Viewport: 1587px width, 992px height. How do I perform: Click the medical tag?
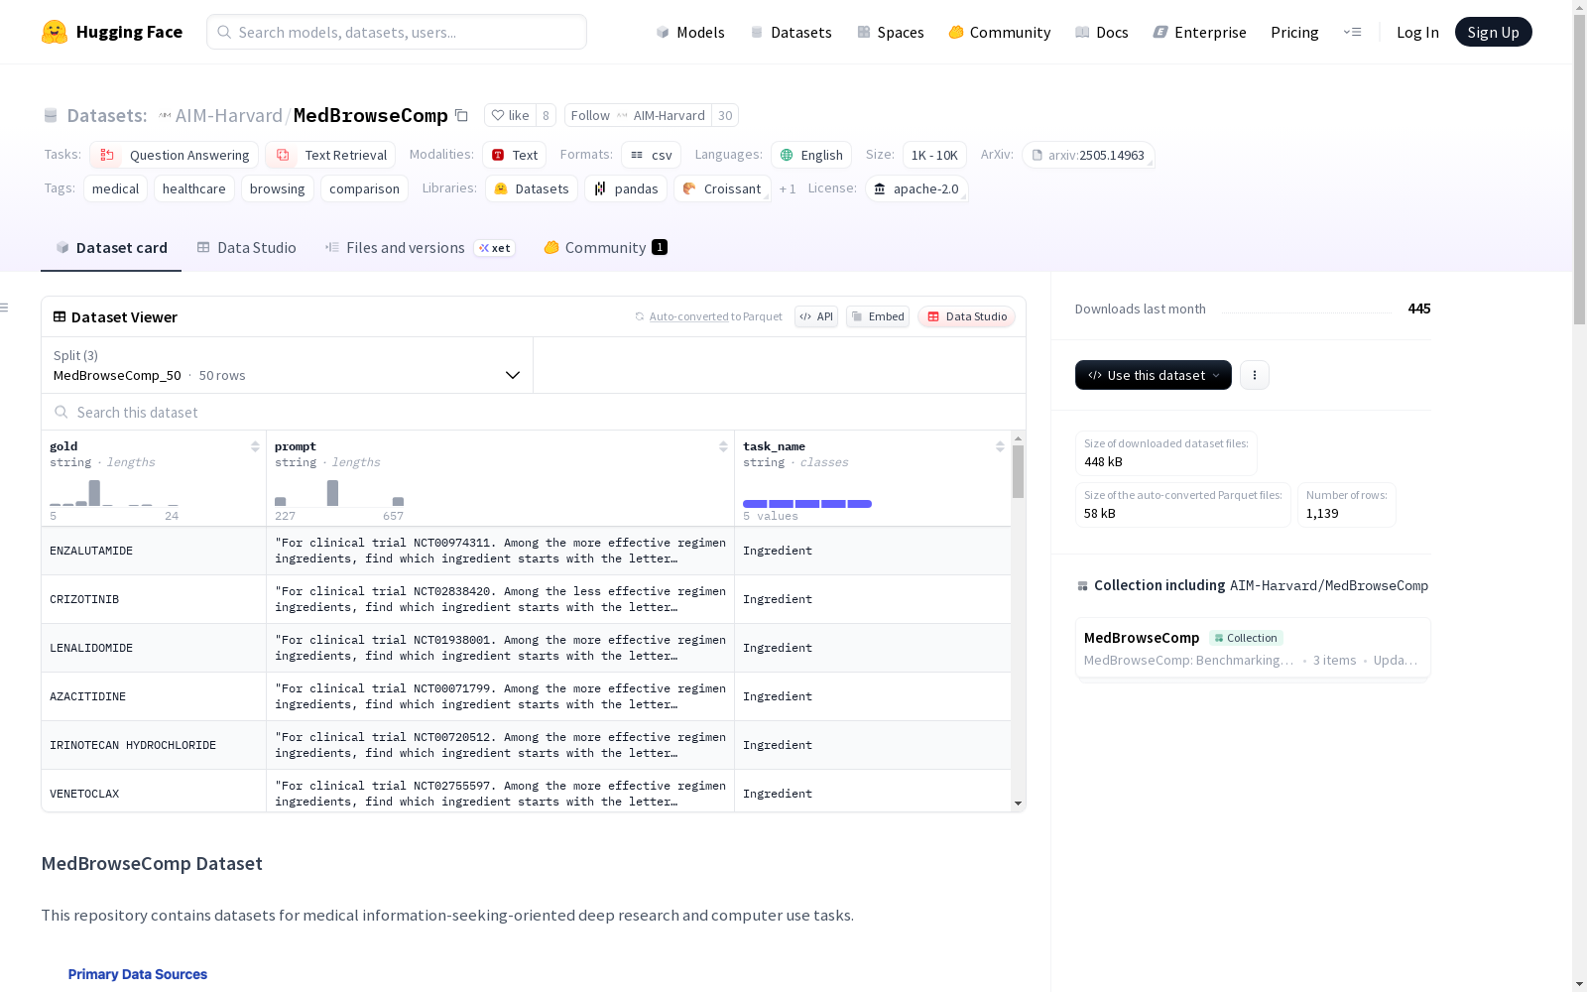click(x=116, y=188)
